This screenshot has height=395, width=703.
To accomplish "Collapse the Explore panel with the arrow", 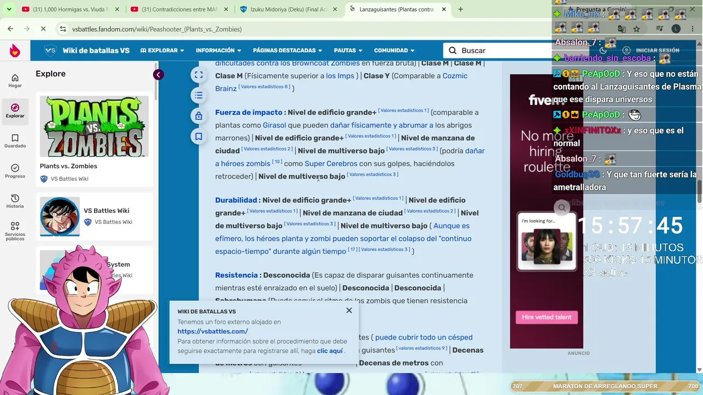I will coord(158,75).
